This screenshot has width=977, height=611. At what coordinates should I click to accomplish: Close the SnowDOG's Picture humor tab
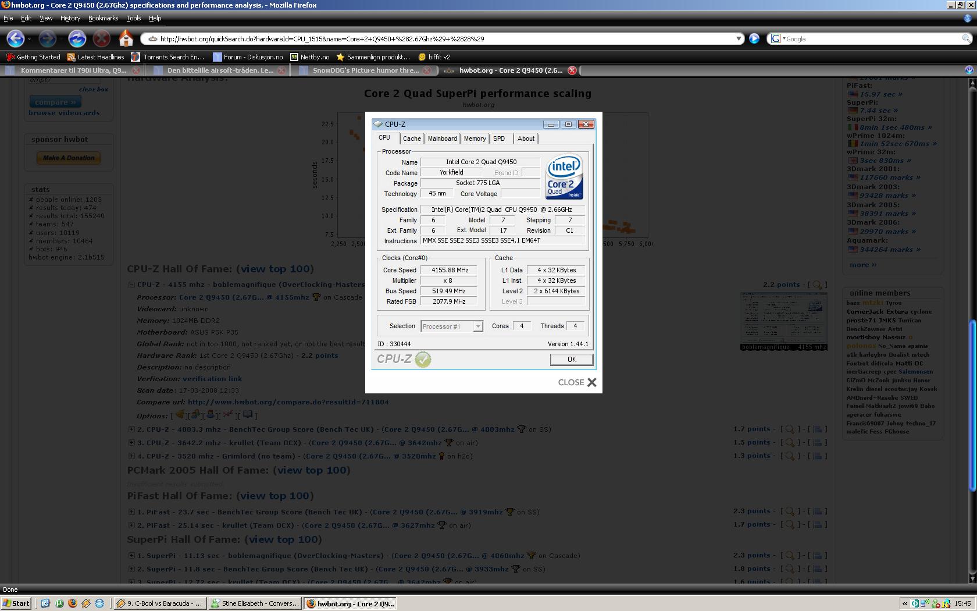pyautogui.click(x=427, y=70)
